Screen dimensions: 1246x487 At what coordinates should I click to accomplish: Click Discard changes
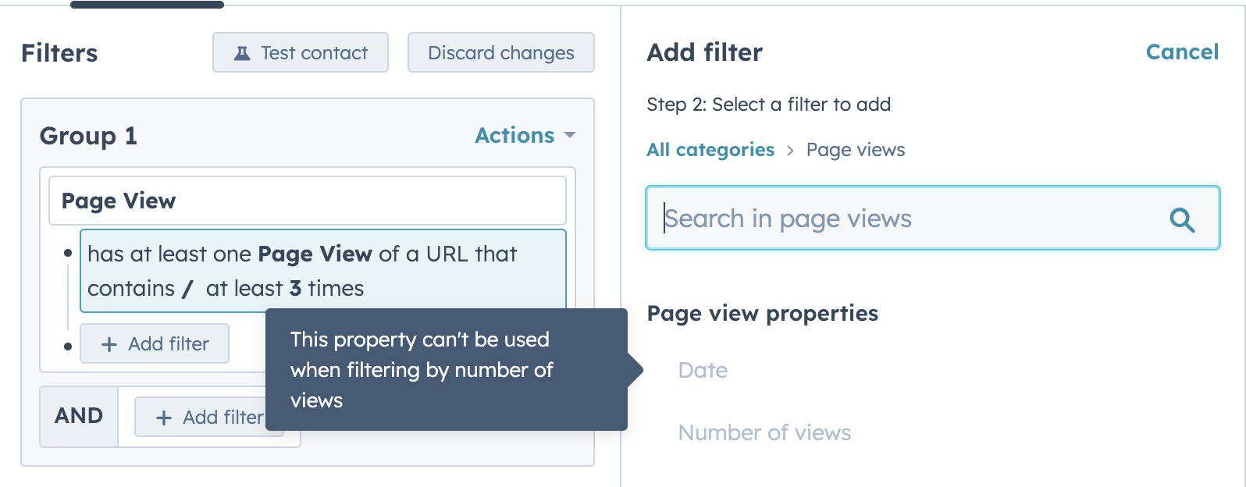[500, 52]
